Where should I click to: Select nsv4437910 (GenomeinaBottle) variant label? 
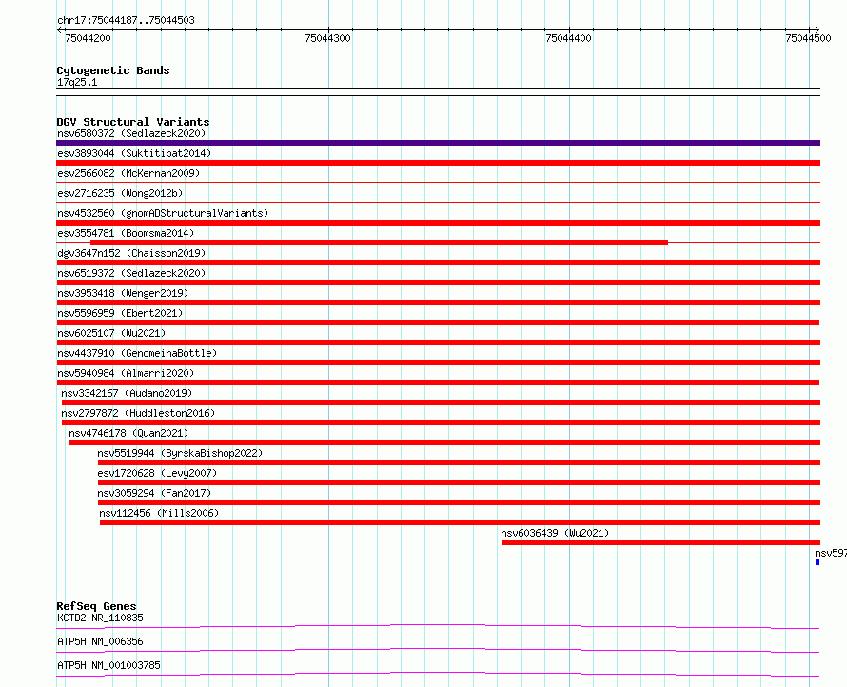(x=137, y=353)
